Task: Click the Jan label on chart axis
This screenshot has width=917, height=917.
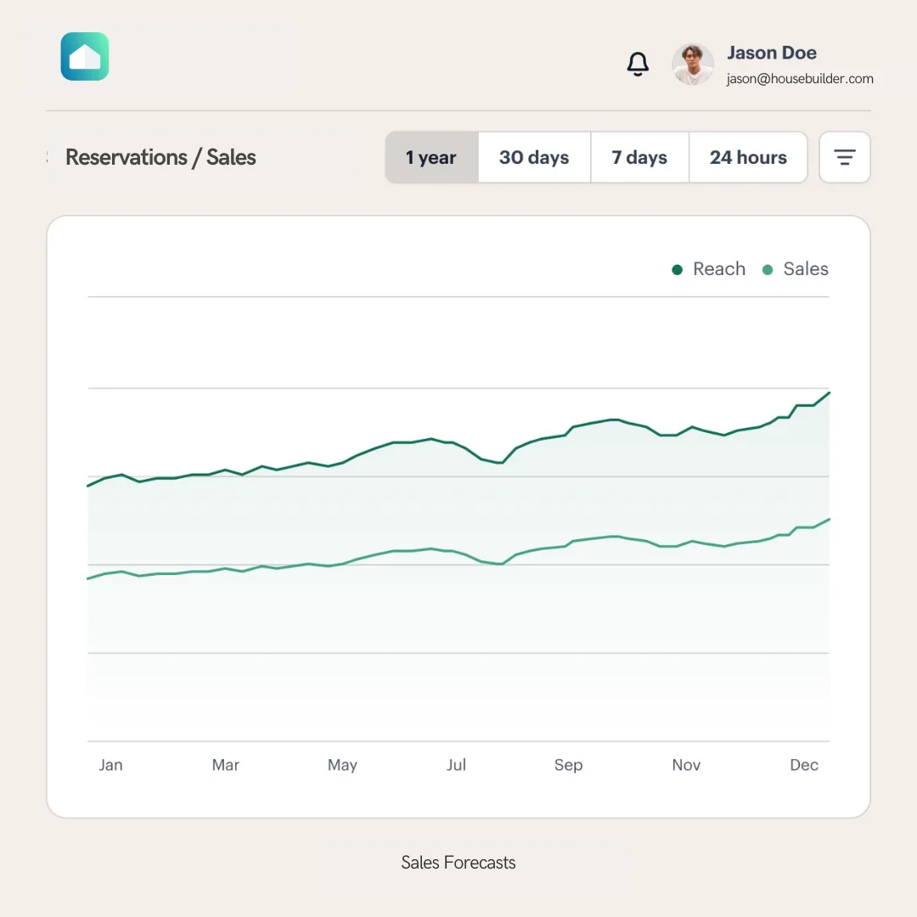Action: tap(110, 765)
